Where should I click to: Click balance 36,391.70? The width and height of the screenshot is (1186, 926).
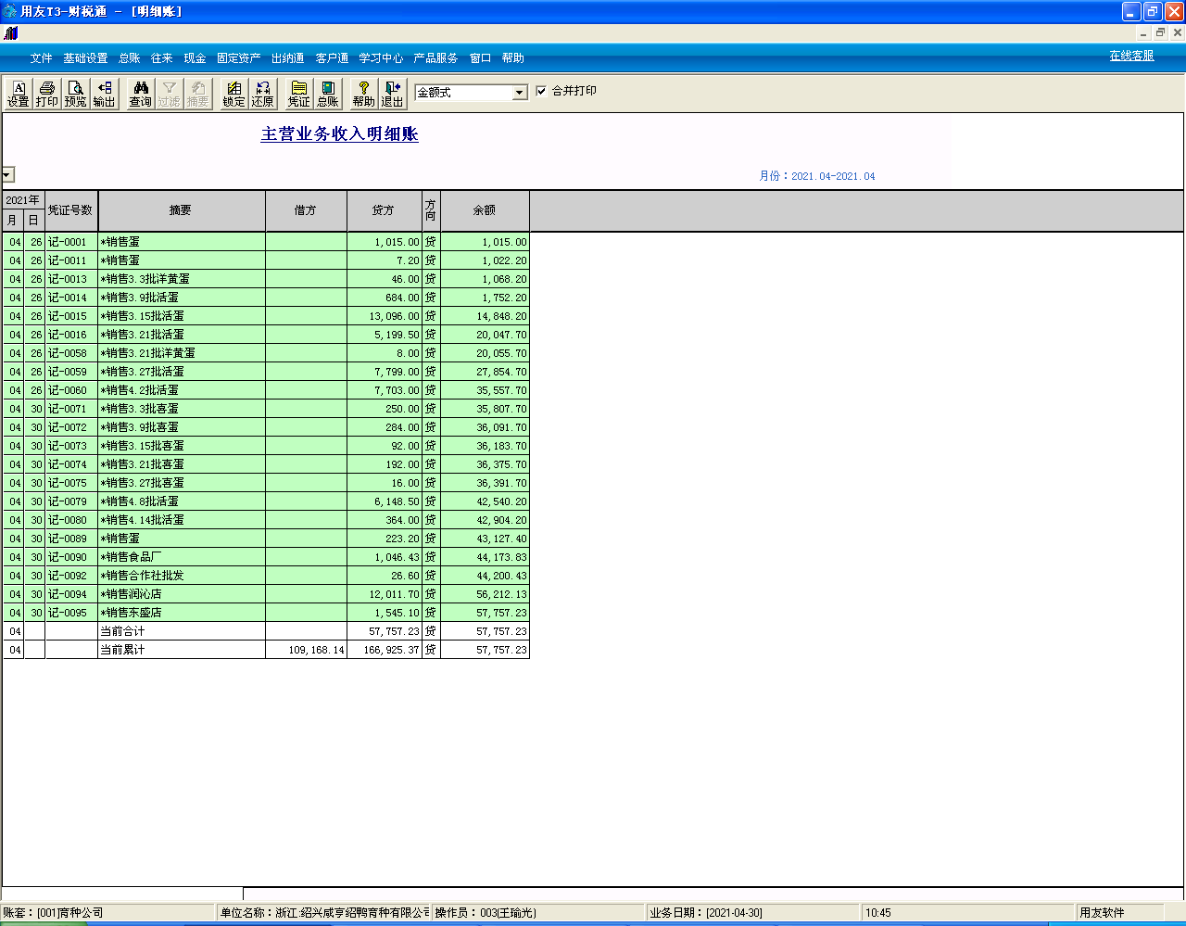(x=485, y=483)
